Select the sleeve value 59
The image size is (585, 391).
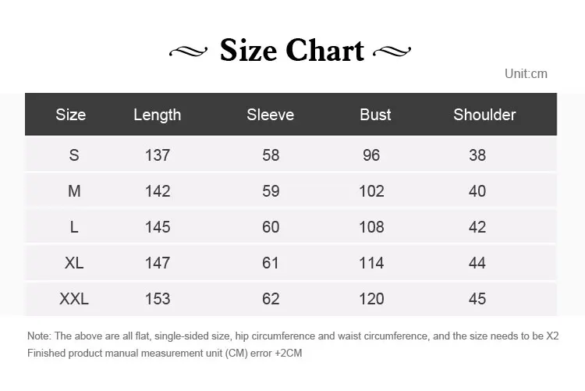271,191
